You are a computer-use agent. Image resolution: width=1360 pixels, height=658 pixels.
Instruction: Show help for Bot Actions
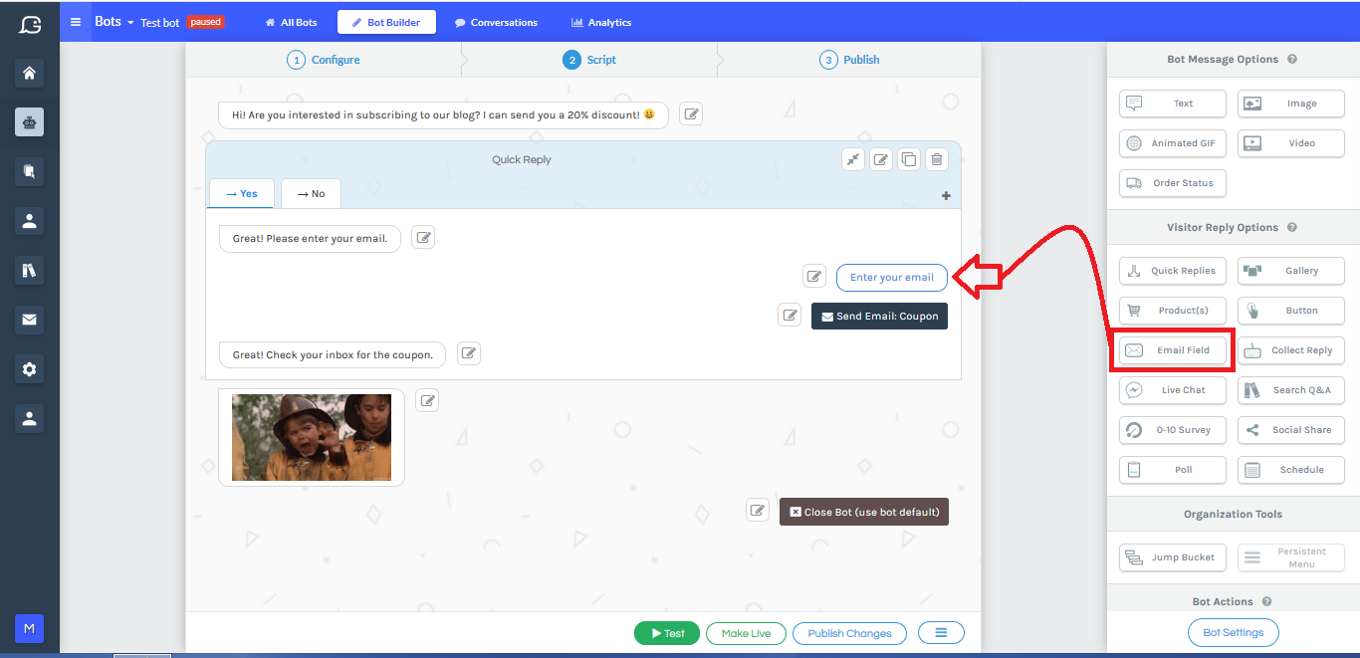1266,601
